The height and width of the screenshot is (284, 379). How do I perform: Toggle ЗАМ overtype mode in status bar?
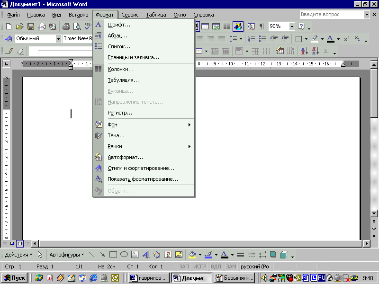[231, 266]
